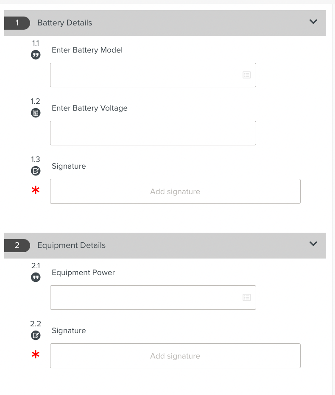Click the red required asterisk for Signature 1.3
The width and height of the screenshot is (335, 395).
[x=35, y=190]
